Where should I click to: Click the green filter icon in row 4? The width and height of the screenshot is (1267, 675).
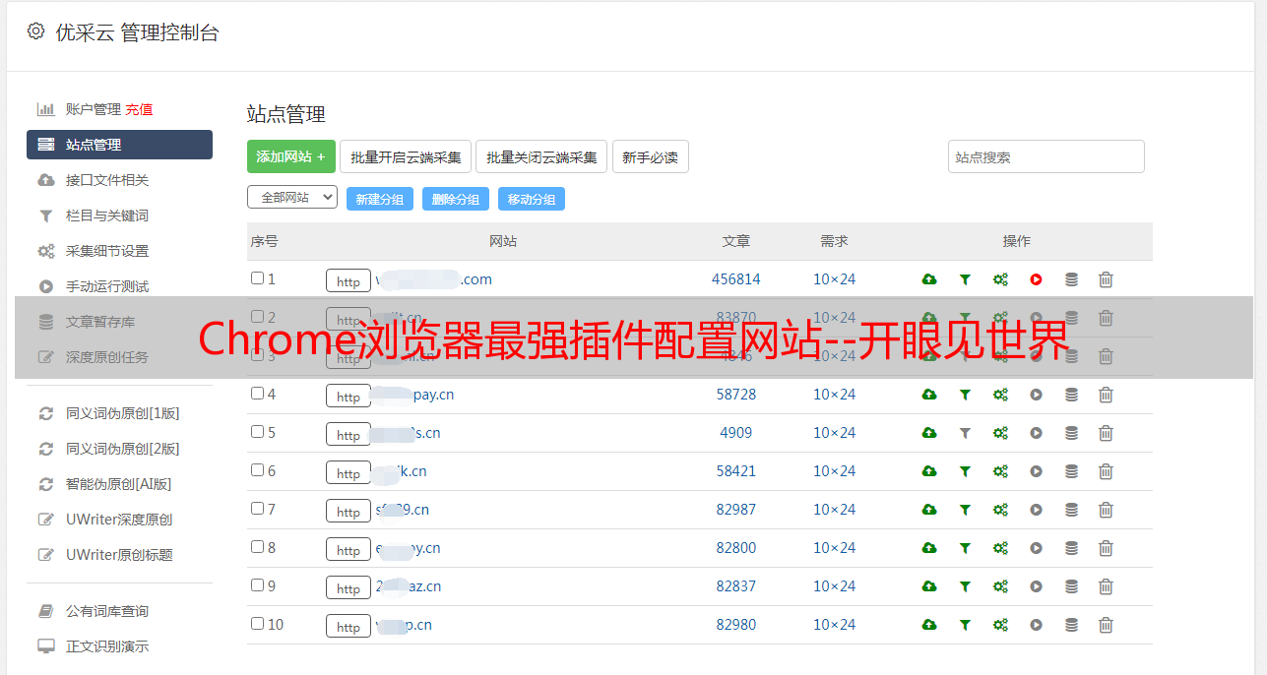pyautogui.click(x=965, y=395)
